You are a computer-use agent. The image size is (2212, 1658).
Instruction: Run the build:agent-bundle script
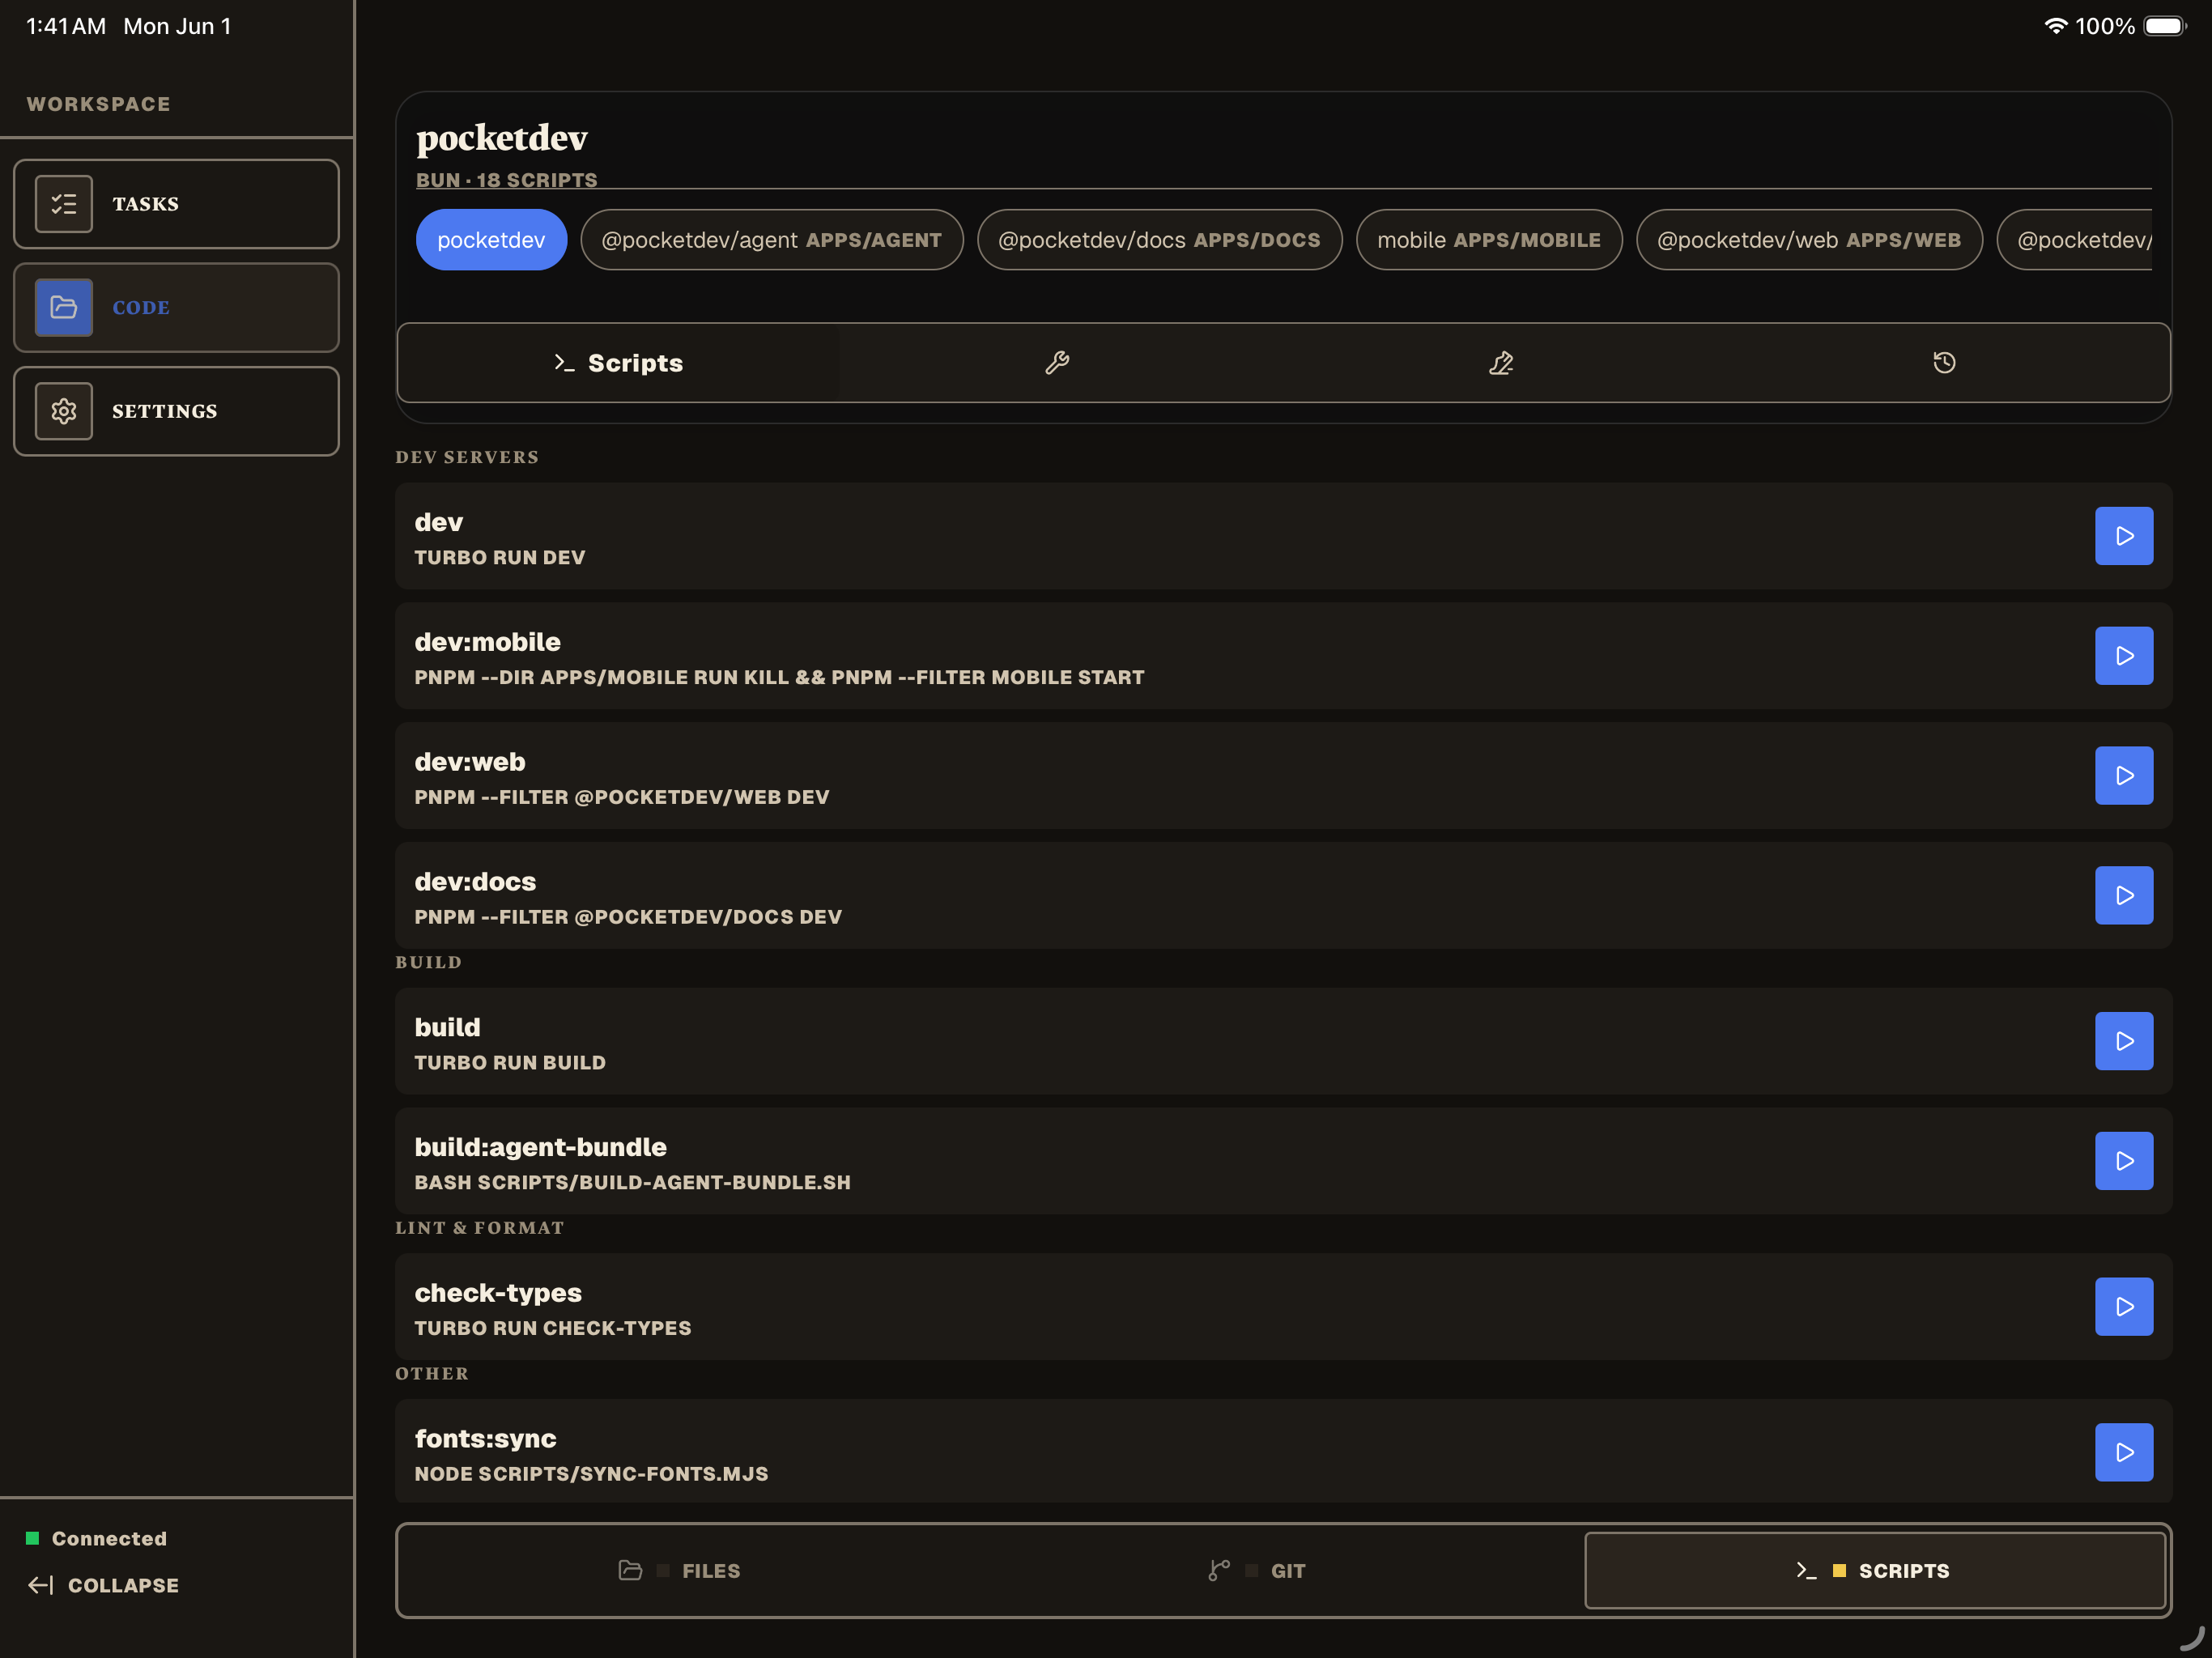2123,1161
